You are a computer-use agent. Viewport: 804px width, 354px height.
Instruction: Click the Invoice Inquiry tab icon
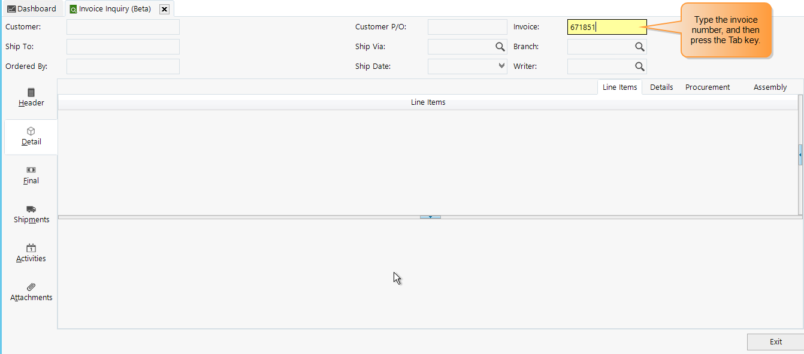coord(73,9)
